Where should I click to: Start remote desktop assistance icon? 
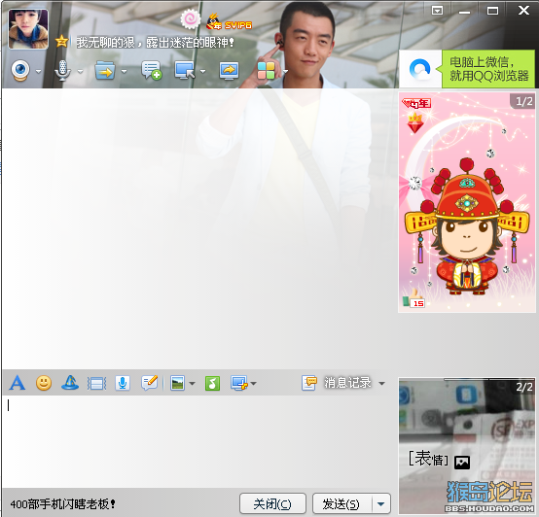[x=185, y=70]
